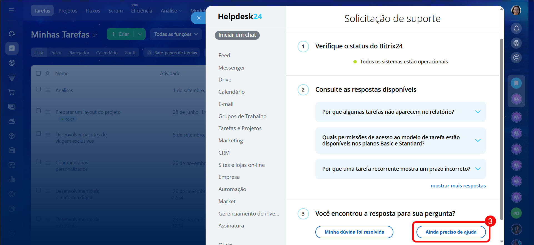Screen dimensions: 534x245
Task: Click the tasks checkmark sidebar icon
Action: (12, 48)
